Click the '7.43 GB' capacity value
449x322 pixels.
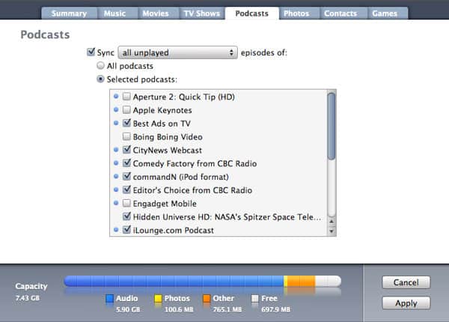[28, 298]
